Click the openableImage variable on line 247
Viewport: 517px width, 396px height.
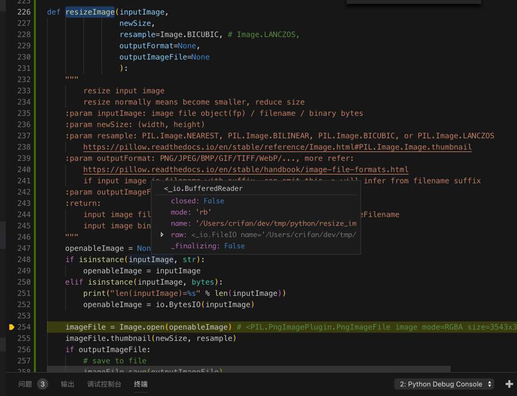[94, 248]
